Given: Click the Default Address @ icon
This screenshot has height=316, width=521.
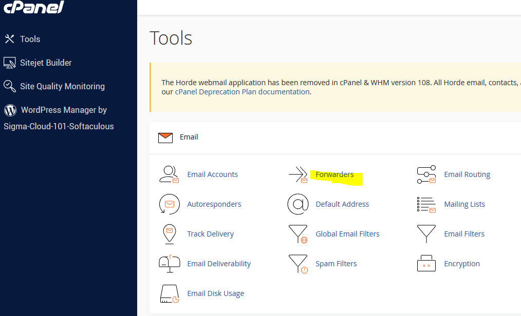Looking at the screenshot, I should [x=297, y=204].
